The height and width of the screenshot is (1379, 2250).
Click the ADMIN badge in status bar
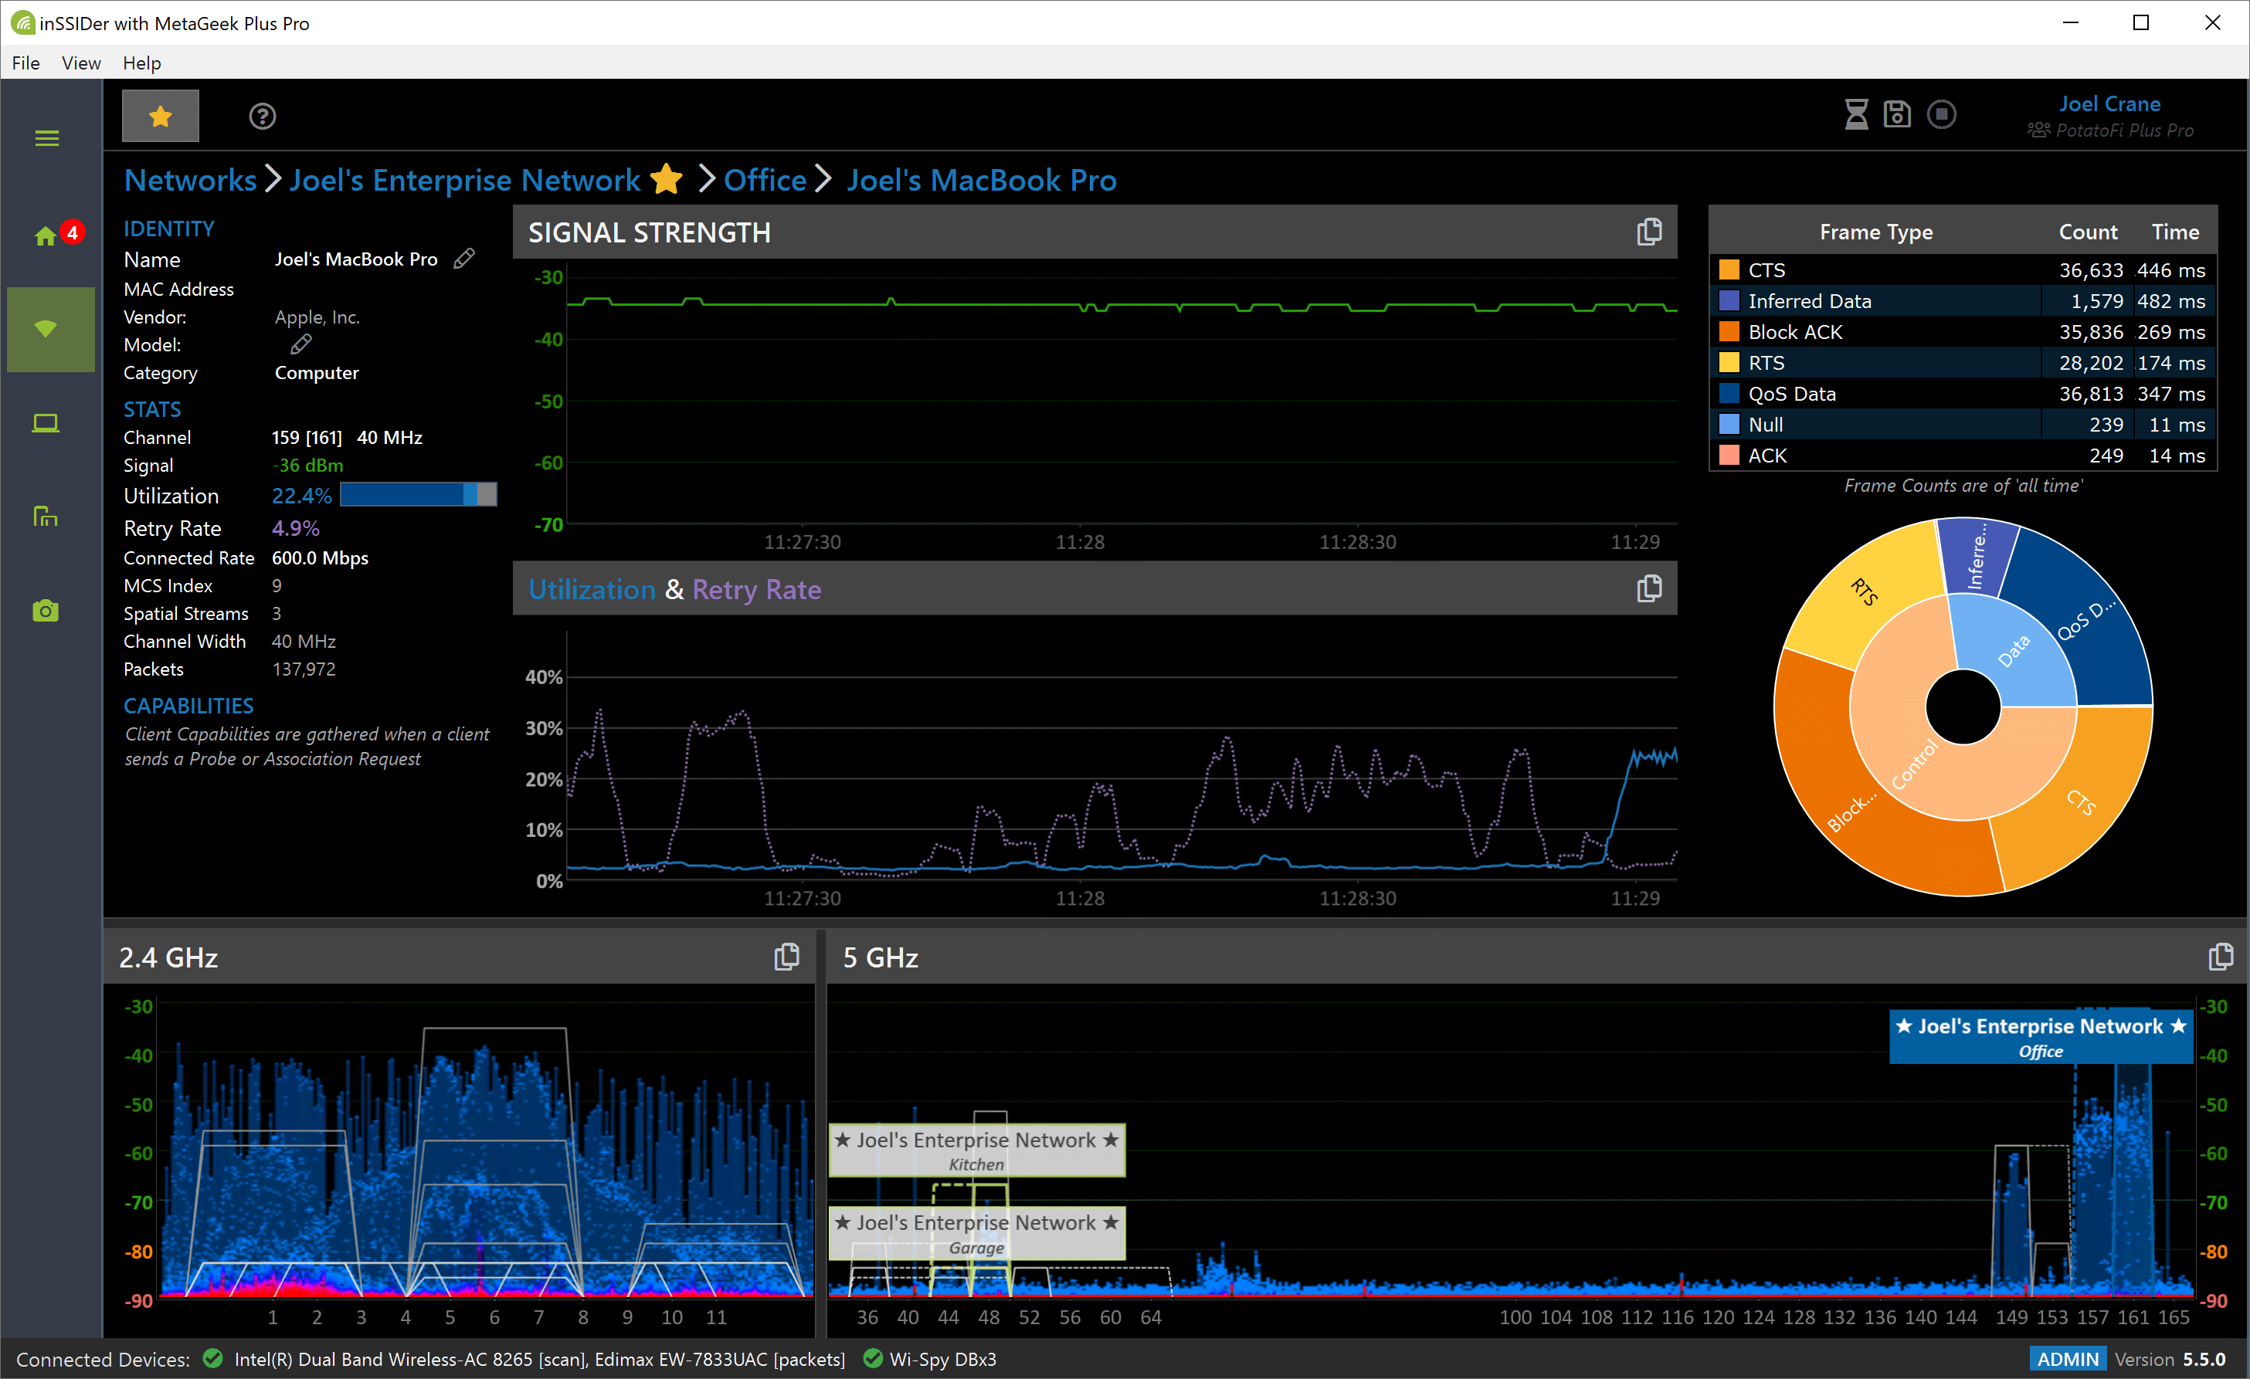click(2068, 1359)
